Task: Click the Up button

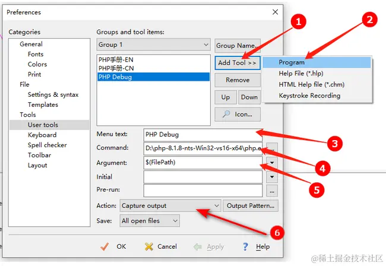Action: click(226, 97)
